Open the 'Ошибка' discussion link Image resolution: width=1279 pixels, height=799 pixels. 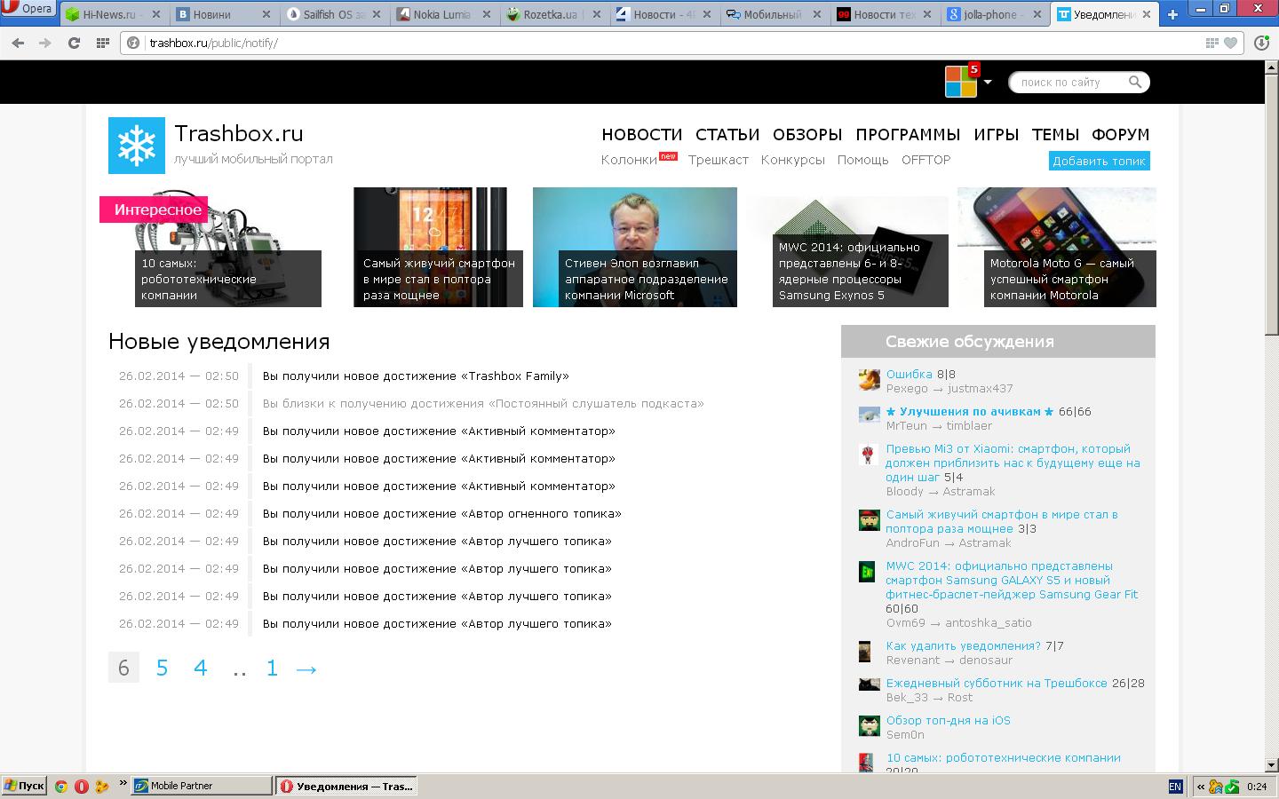click(909, 375)
